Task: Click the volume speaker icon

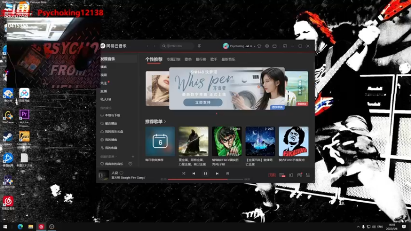Action: [291, 175]
